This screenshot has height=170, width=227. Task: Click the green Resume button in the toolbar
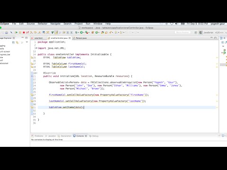click(x=16, y=33)
